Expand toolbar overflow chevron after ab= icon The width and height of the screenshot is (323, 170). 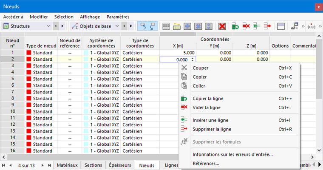coord(303,26)
